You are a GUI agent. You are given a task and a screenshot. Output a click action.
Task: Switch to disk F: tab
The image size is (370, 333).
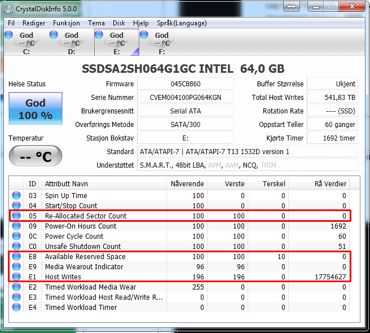(x=161, y=43)
